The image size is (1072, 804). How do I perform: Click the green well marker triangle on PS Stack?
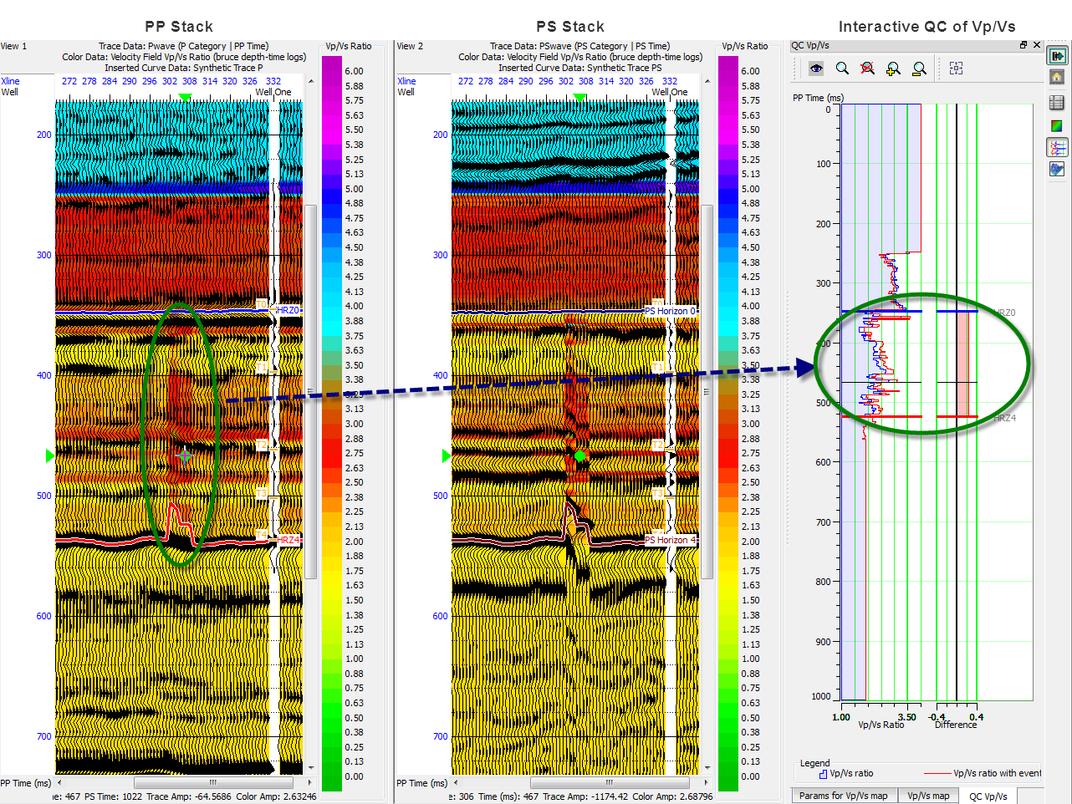tap(581, 98)
